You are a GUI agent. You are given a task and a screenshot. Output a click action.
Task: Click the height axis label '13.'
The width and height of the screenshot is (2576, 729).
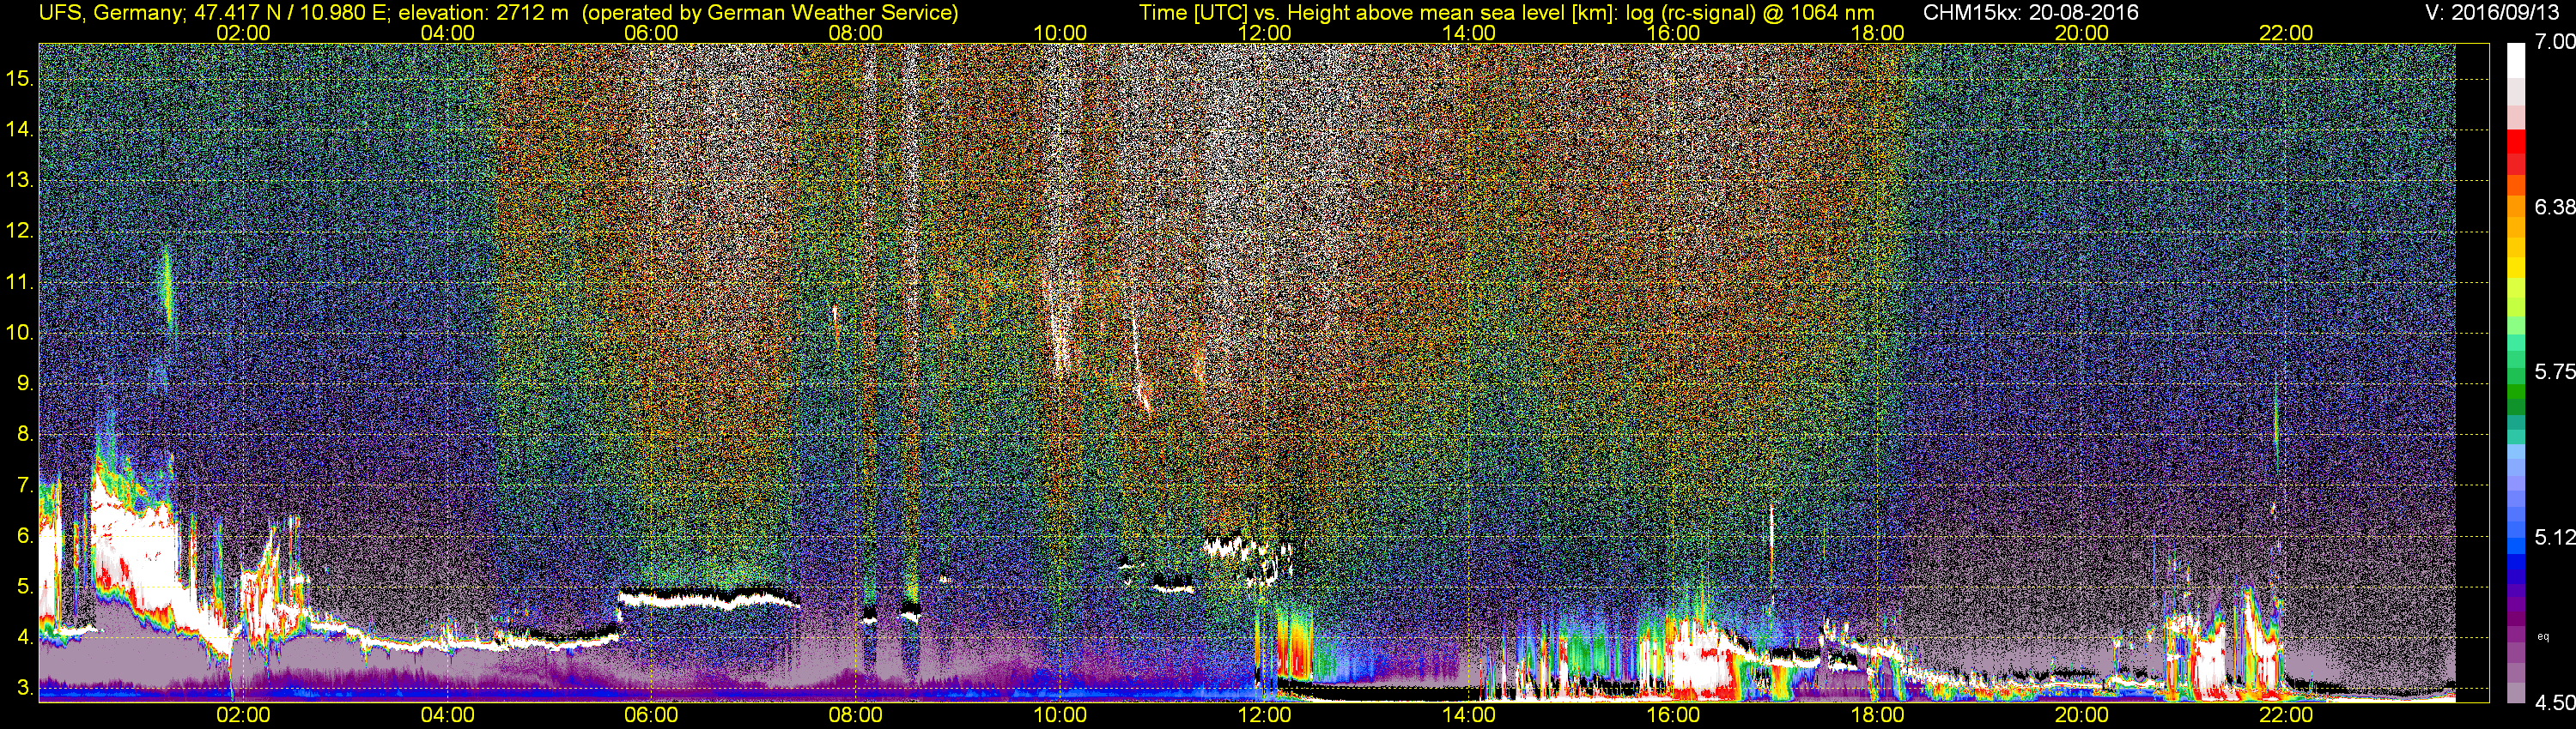tap(20, 181)
